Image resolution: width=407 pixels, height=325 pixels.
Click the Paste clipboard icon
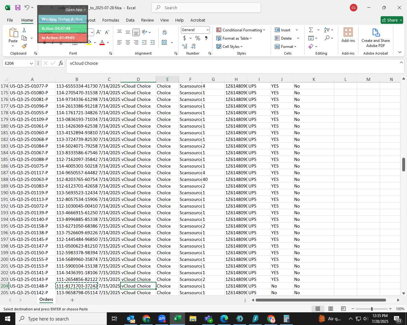(x=13, y=33)
